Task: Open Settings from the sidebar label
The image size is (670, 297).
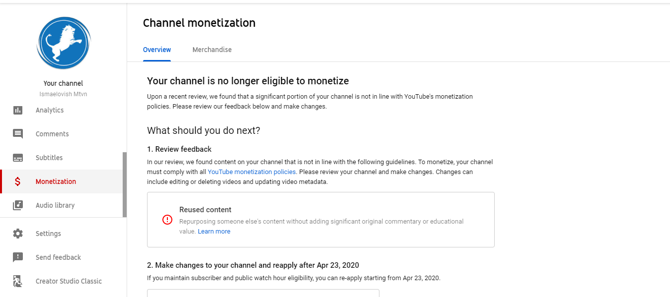Action: click(x=48, y=234)
